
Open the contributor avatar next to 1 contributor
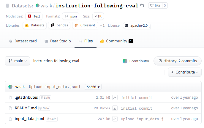125,61
